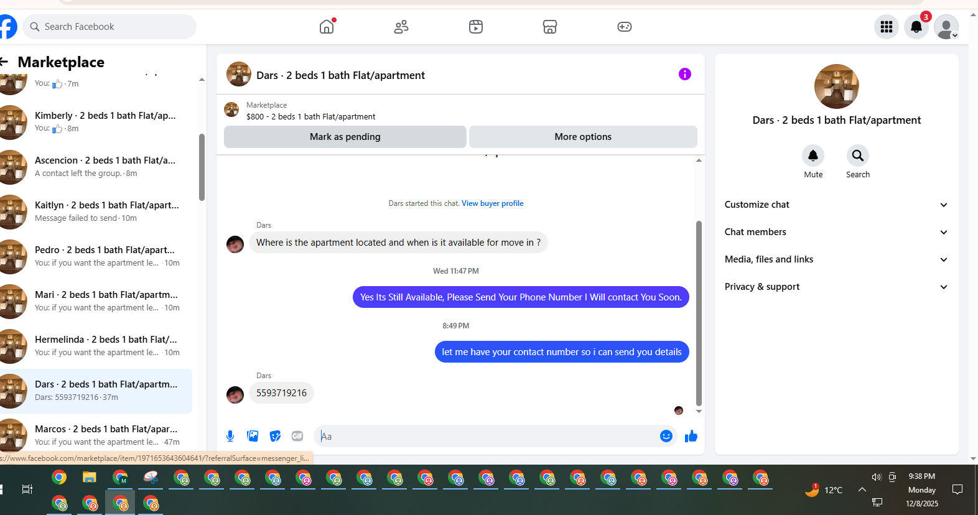Open the Mari conversation
Screen dimensions: 978x515
(x=96, y=301)
